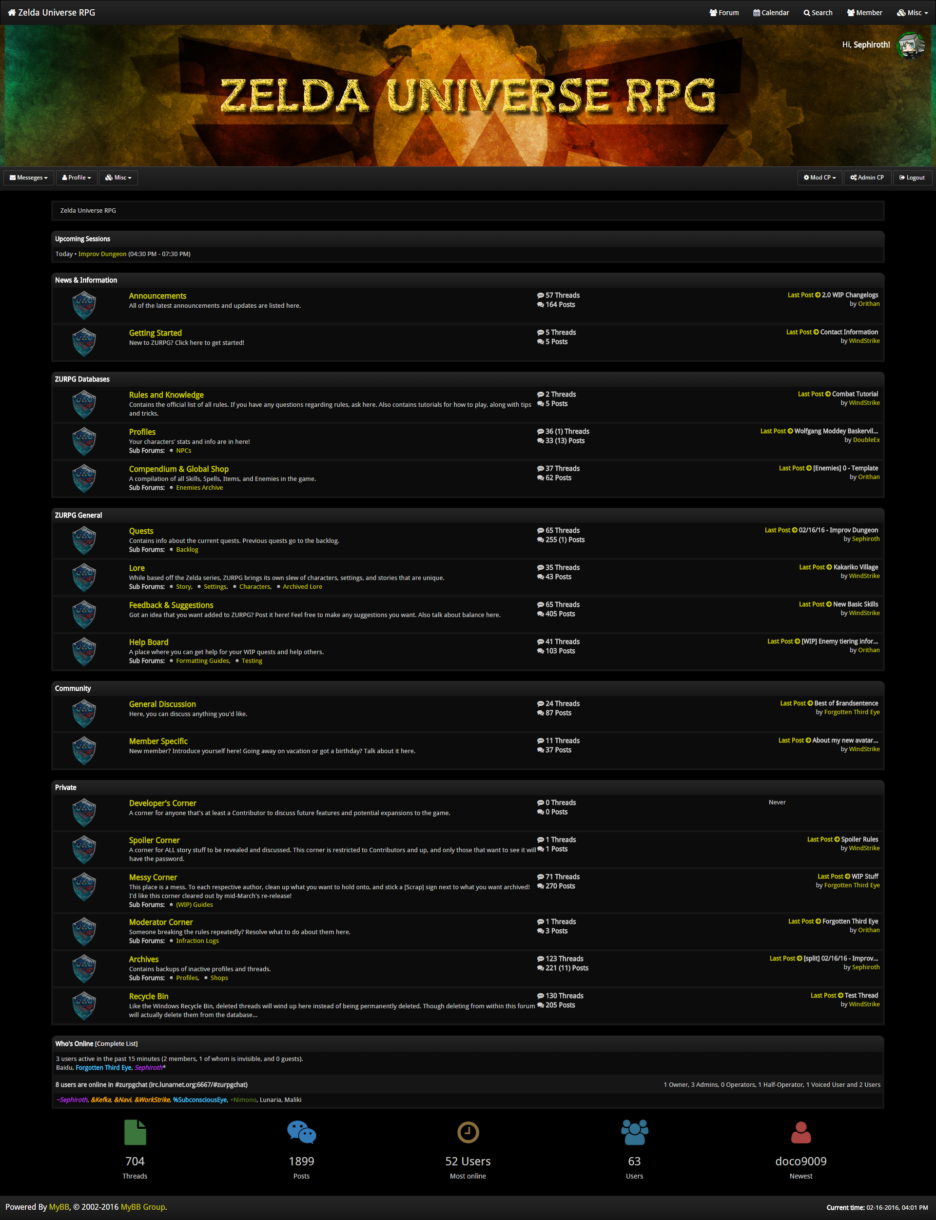Click the Recycle Bin forum shield icon
Screen dimensions: 936x1220
coord(84,1006)
